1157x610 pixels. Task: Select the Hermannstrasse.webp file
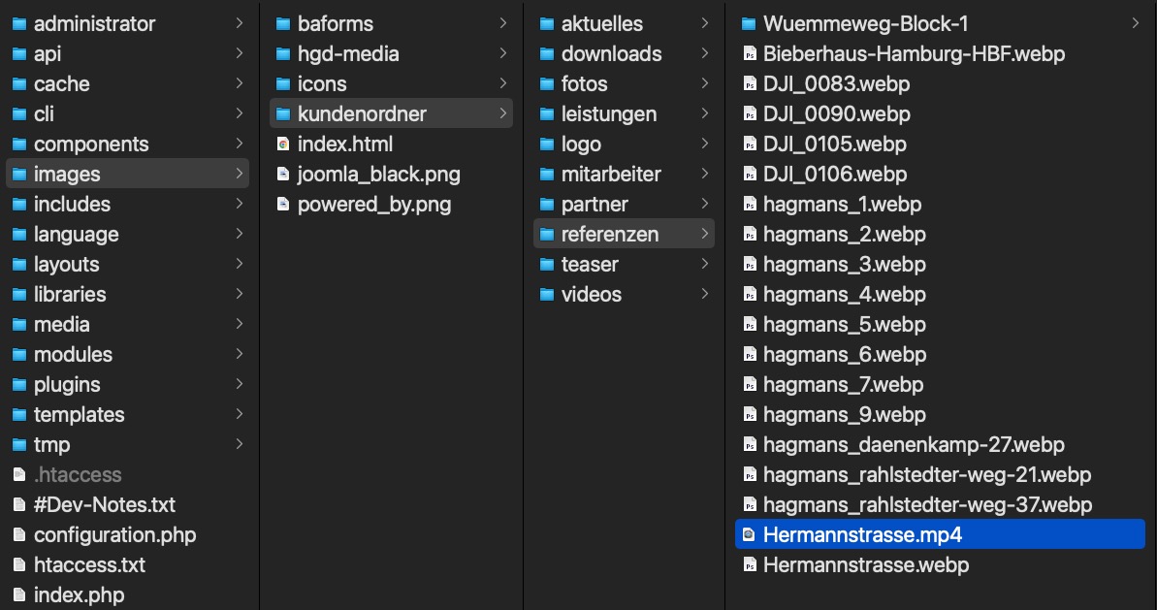point(865,565)
